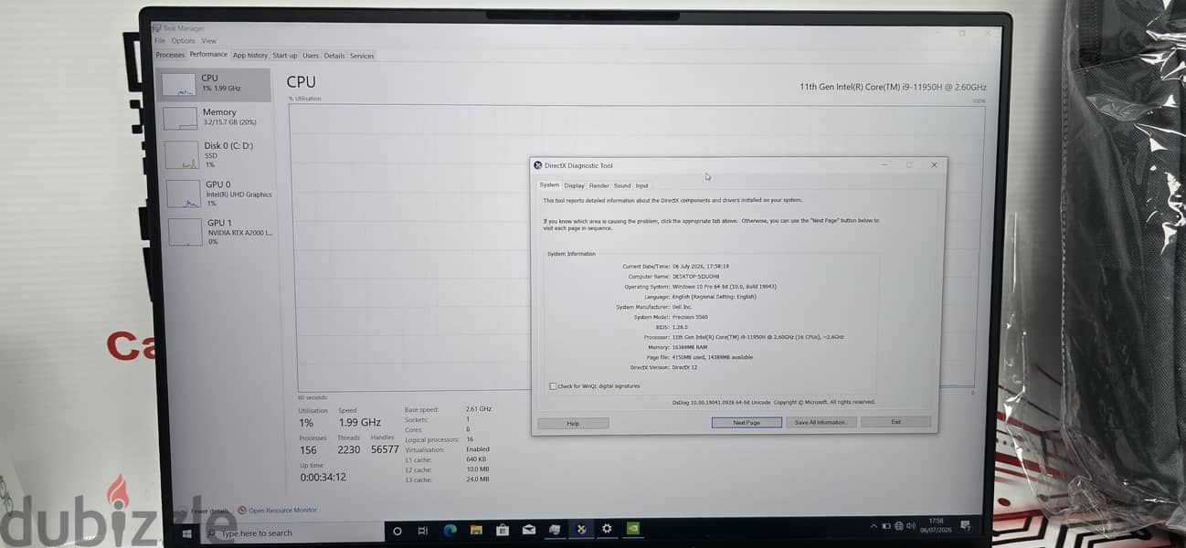Open File Explorer from taskbar
This screenshot has height=548, width=1186.
[476, 530]
